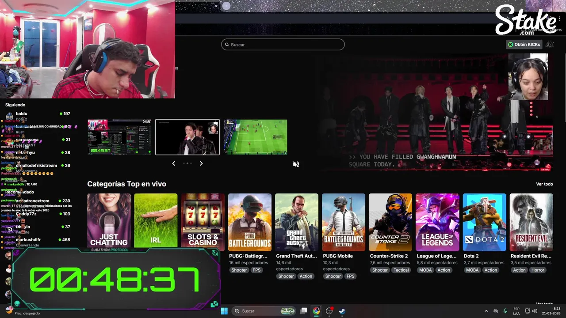This screenshot has height=318, width=566.
Task: Open the PUBG Battlegrounds cover image
Action: pyautogui.click(x=250, y=222)
